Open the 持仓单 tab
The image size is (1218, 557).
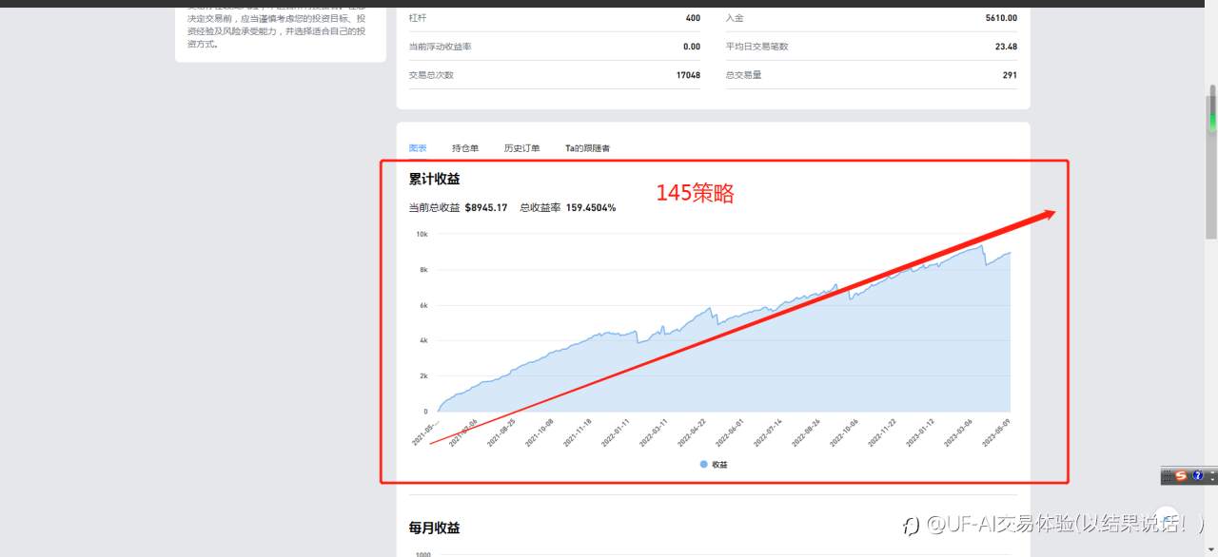[x=465, y=148]
